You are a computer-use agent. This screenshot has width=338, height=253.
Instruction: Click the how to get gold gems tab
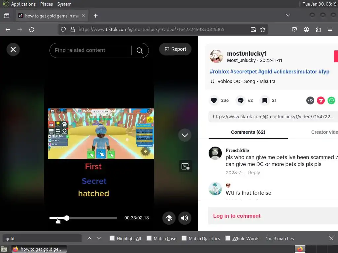click(52, 16)
